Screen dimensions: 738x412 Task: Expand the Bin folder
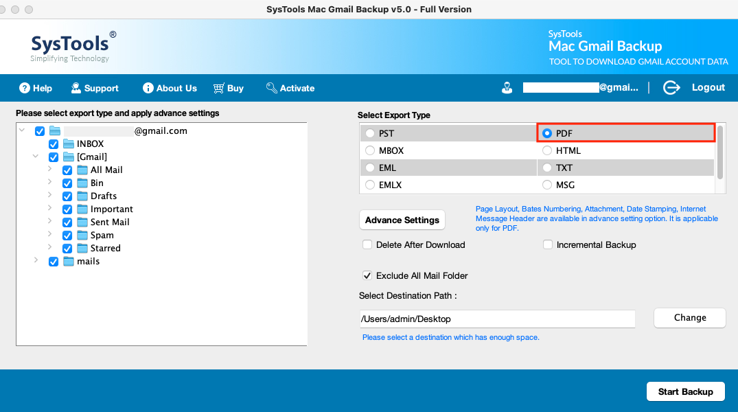(50, 182)
